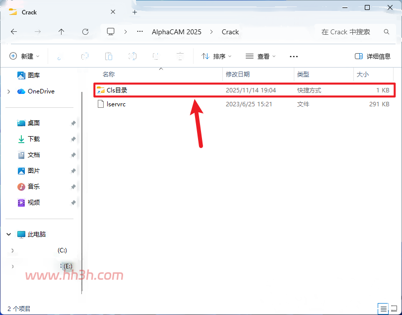Expand the (C:) drive node
Image resolution: width=402 pixels, height=315 pixels.
tap(12, 250)
